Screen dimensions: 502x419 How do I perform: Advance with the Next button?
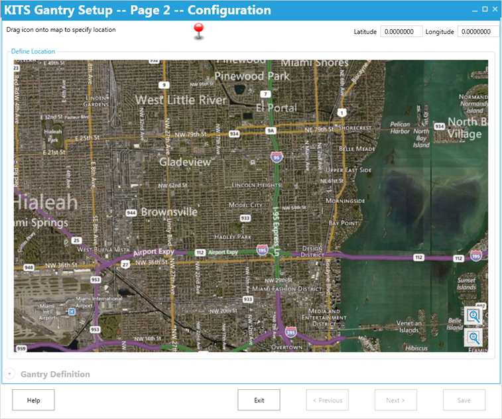click(396, 400)
